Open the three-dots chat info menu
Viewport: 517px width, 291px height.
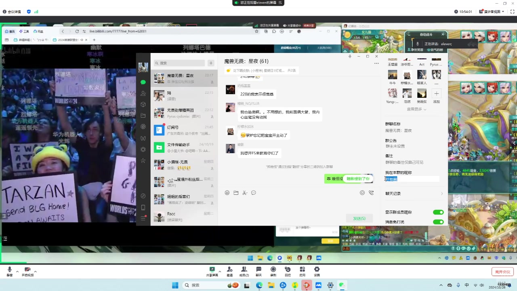point(376,63)
